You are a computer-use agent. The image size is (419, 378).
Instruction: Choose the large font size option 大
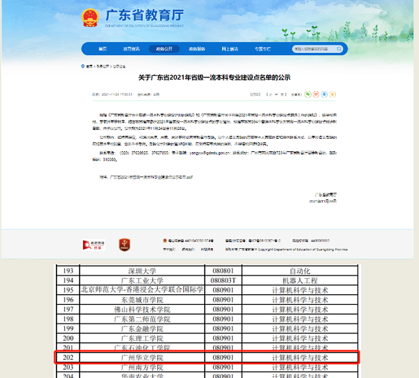282,94
